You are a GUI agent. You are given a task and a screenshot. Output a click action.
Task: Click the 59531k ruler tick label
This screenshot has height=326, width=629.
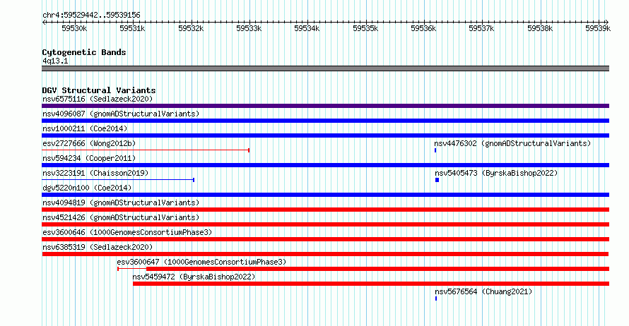132,28
